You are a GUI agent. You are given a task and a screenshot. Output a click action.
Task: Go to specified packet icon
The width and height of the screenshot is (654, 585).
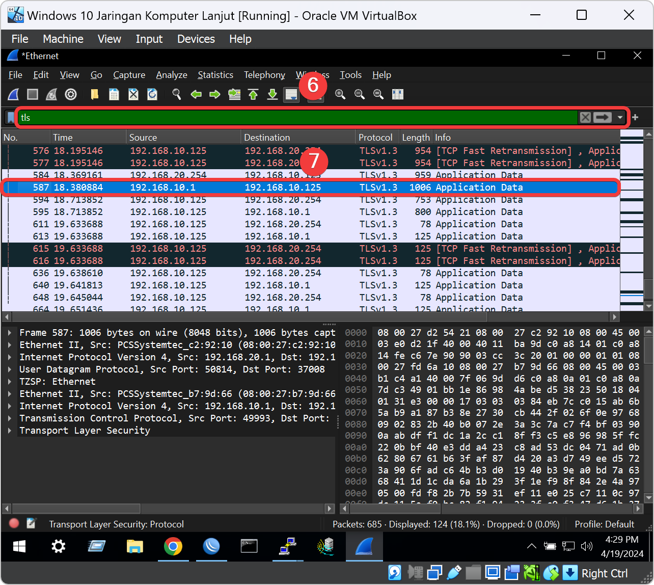pyautogui.click(x=234, y=94)
